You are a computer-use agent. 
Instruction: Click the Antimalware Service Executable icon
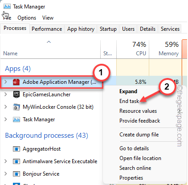pyautogui.click(x=16, y=161)
